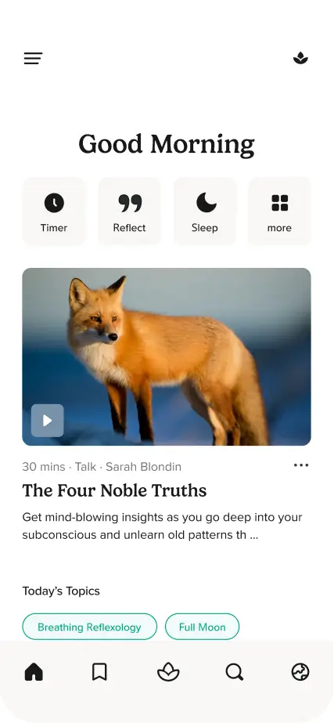
Task: Select the Full Moon topic chip
Action: pos(203,627)
